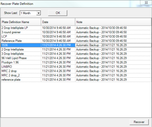The image size is (152, 127).
Task: Sort by Plate Definition Name column header
Action: [21, 22]
